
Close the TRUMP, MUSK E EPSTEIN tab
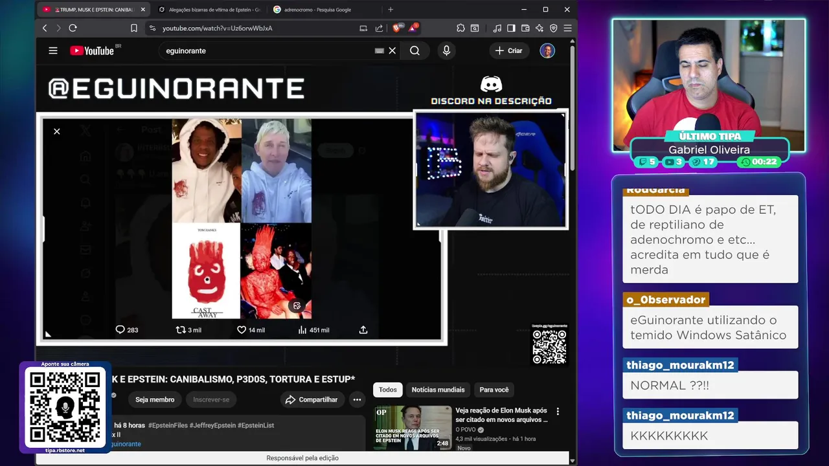(143, 10)
